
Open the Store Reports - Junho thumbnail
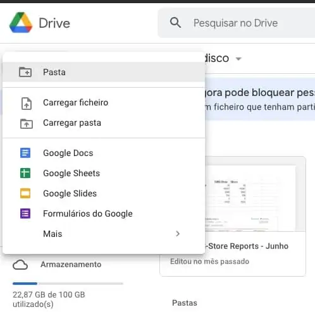[x=256, y=194]
